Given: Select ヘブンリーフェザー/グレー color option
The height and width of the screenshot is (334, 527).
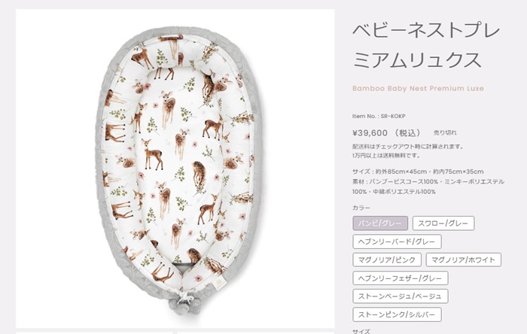Looking at the screenshot, I should click(x=401, y=278).
